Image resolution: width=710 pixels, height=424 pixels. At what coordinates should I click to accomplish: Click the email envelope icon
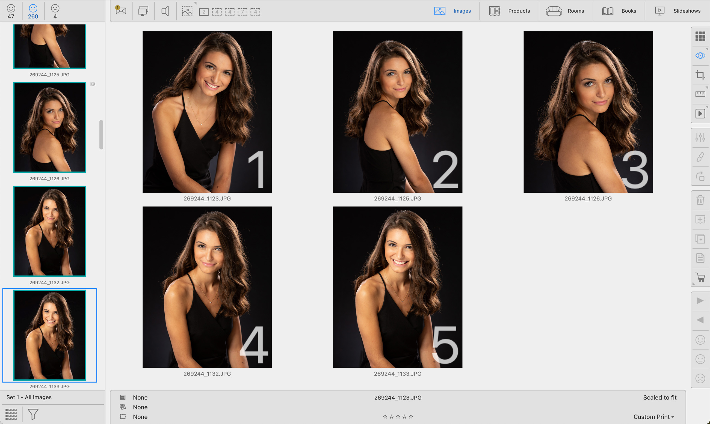(121, 11)
